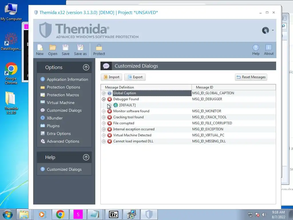The image size is (293, 220).
Task: Select the My Computer desktop icon
Action: (x=11, y=11)
